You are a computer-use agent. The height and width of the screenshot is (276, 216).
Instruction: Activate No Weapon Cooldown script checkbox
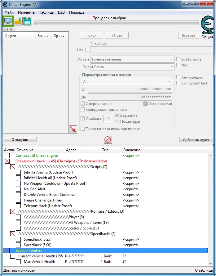pos(18,183)
